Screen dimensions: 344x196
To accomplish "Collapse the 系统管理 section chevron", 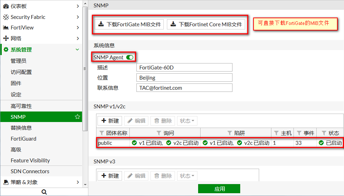I will click(77, 49).
